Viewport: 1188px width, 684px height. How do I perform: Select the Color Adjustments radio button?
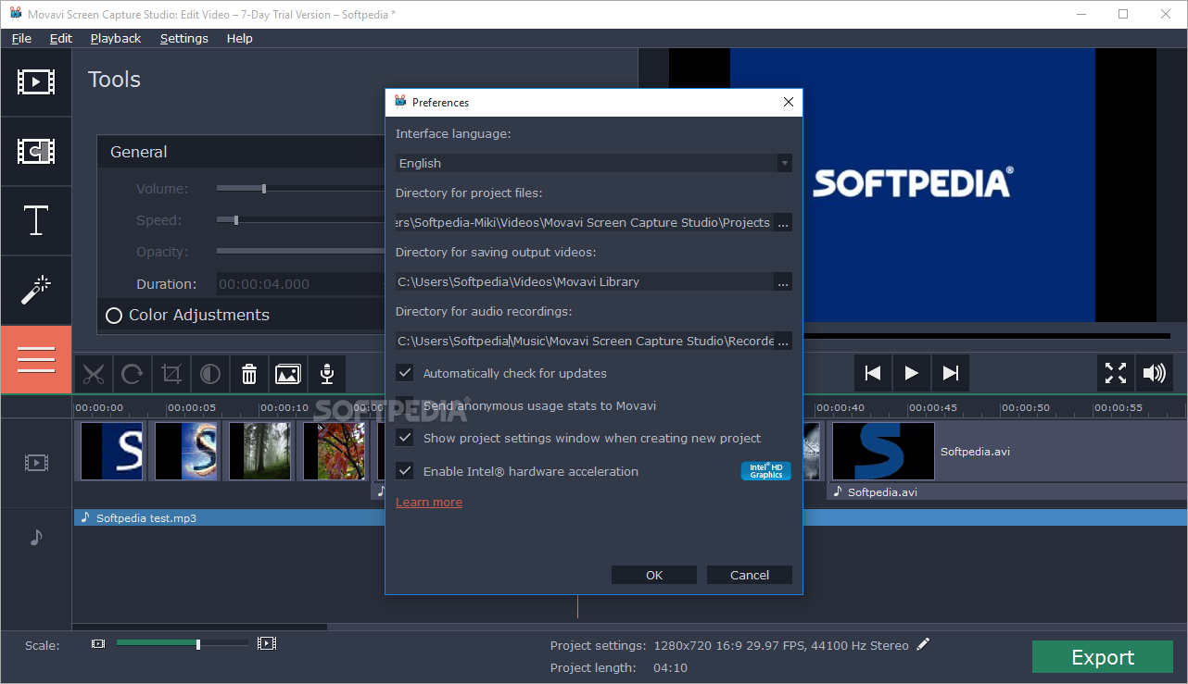114,316
